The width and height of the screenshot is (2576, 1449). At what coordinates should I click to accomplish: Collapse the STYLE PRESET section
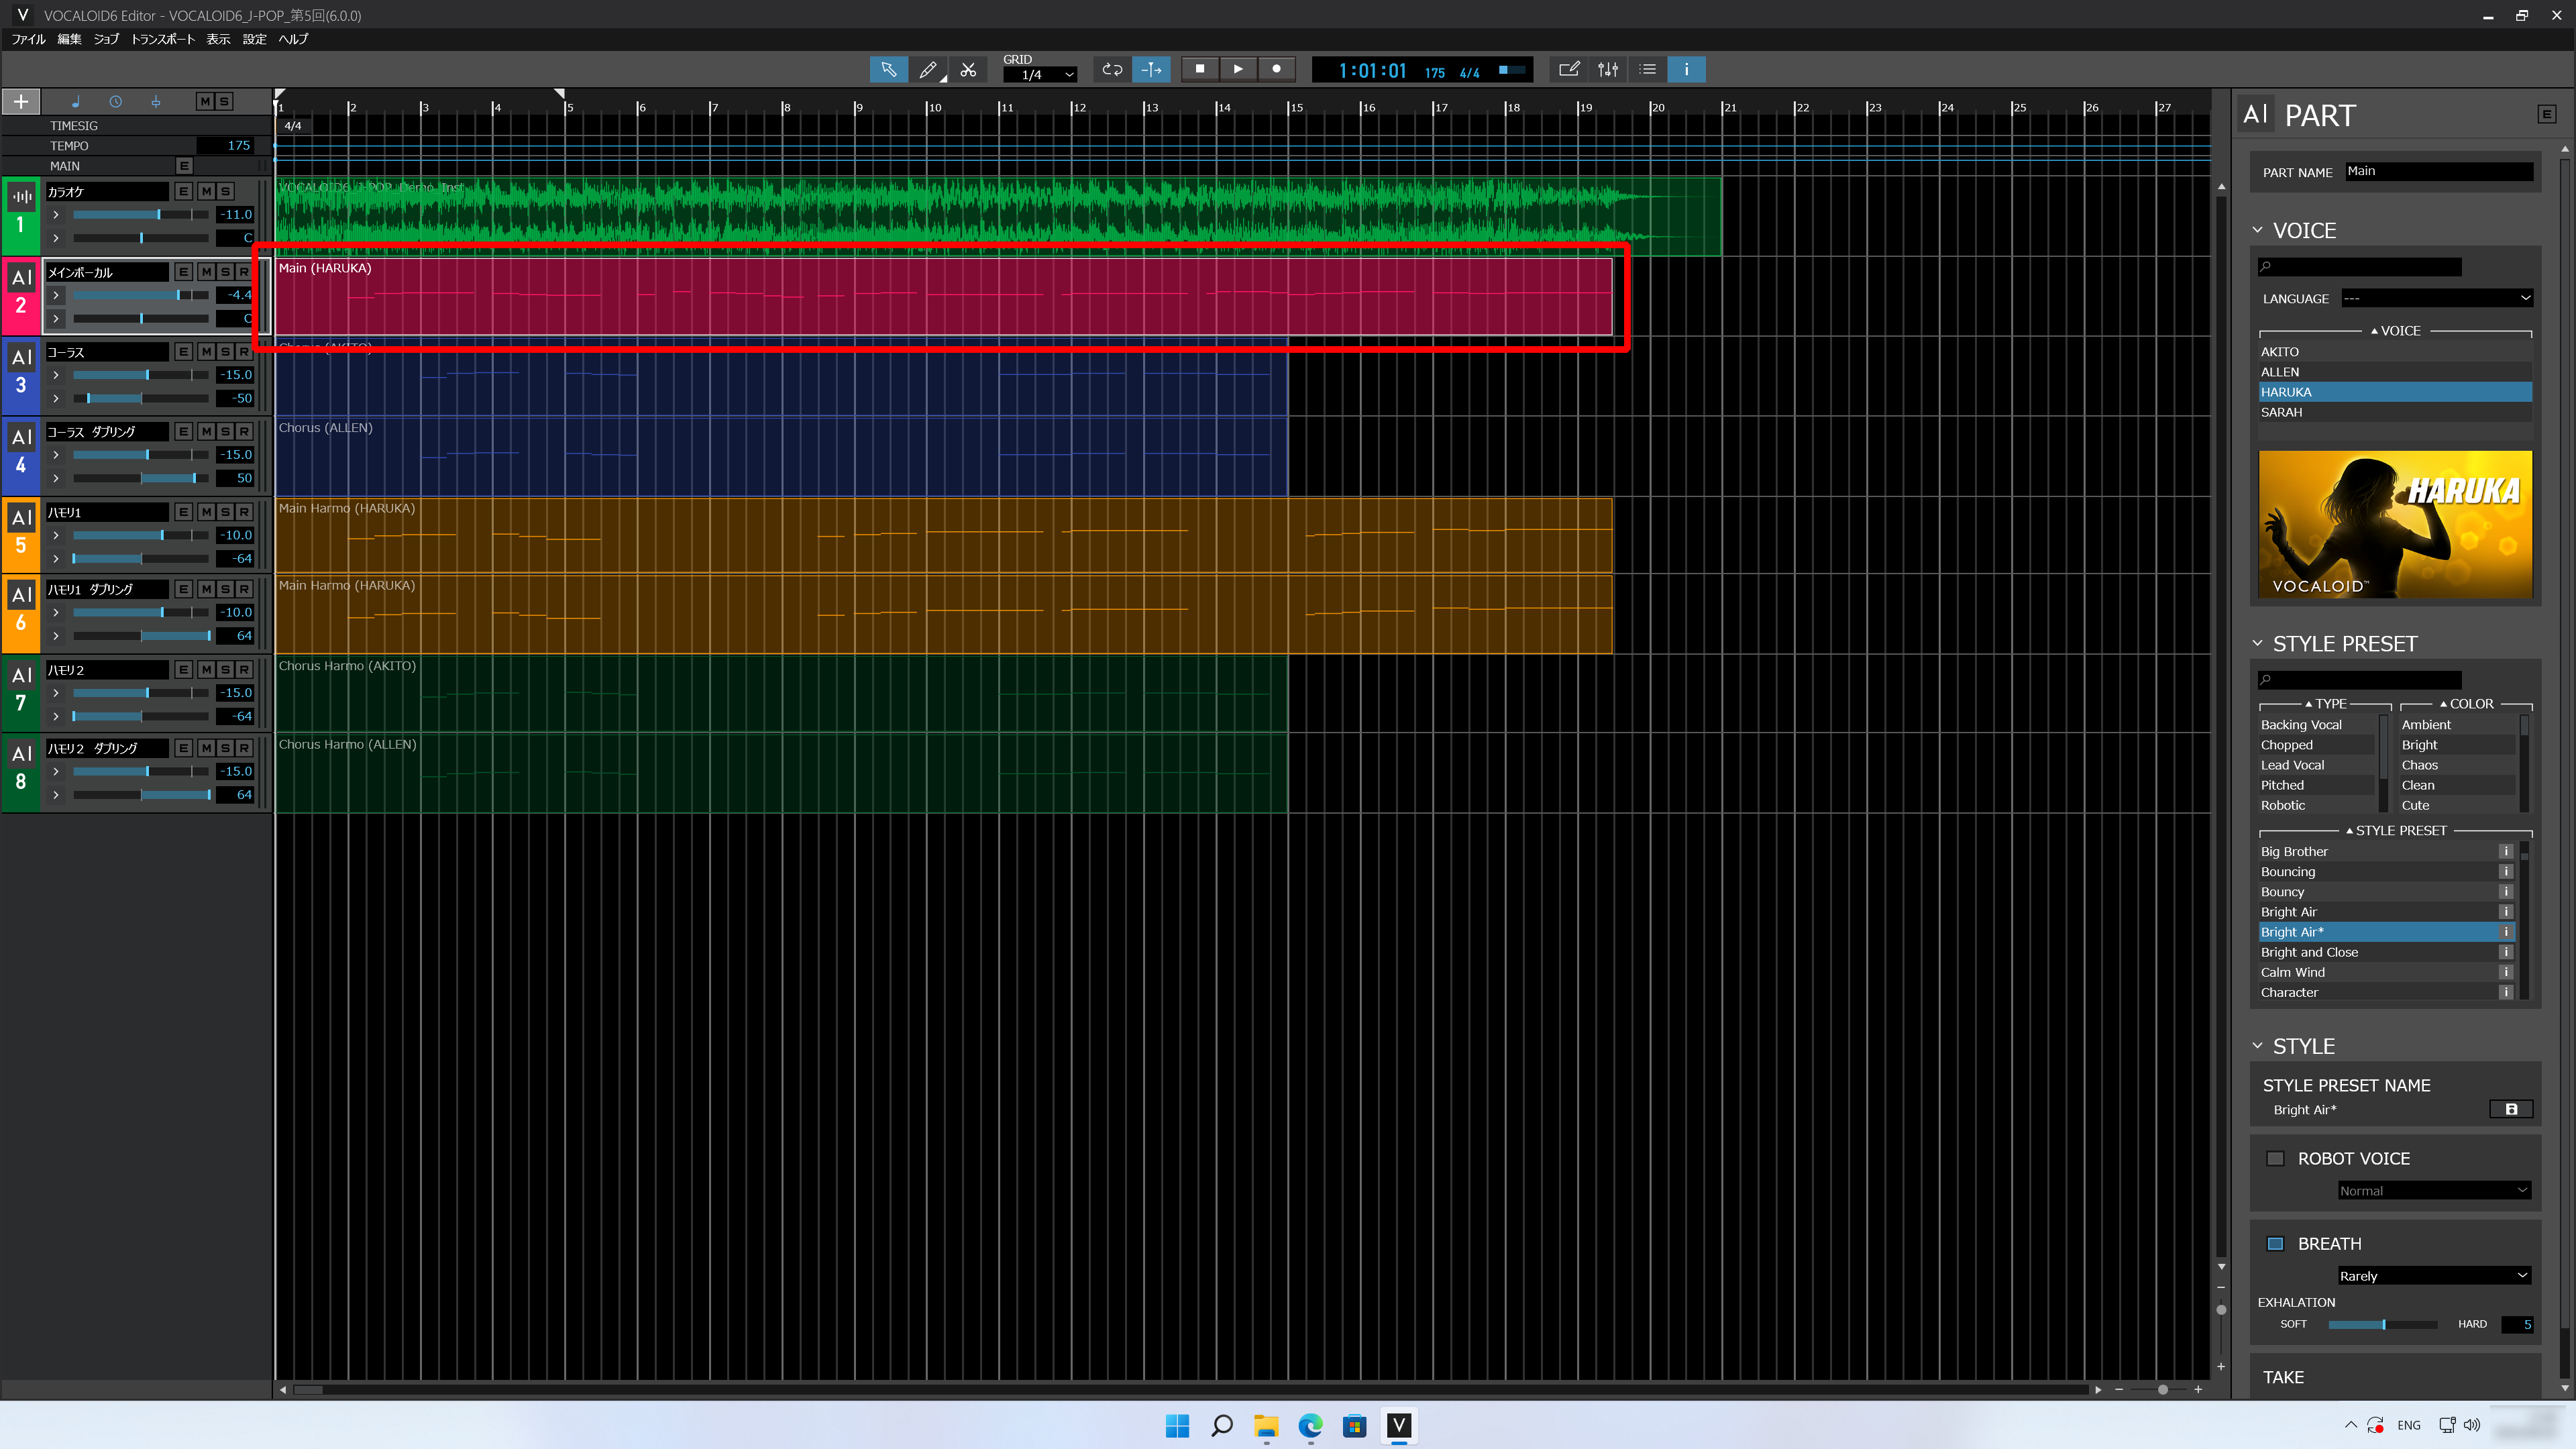[2257, 643]
